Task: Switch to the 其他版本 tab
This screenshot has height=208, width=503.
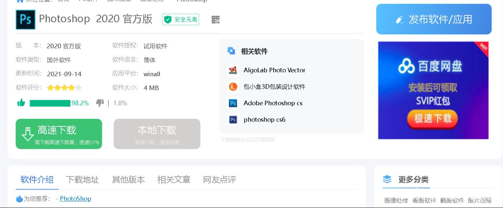Action: (128, 179)
